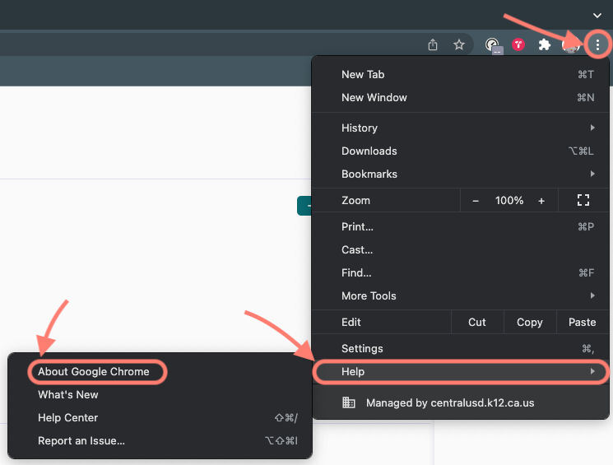Choose Report an Issue... in submenu

tap(160, 441)
